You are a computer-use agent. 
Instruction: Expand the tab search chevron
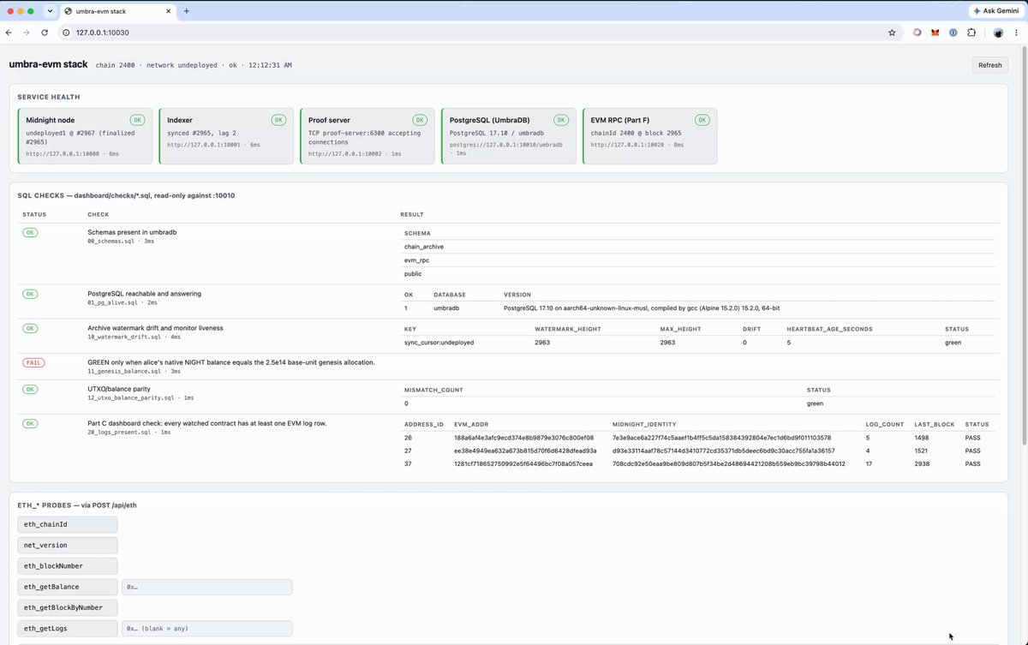click(51, 11)
